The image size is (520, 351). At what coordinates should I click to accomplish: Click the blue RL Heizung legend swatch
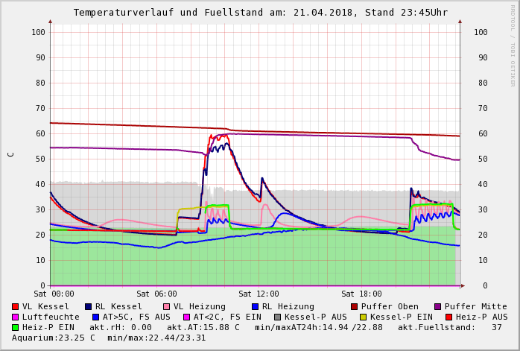[255, 306]
